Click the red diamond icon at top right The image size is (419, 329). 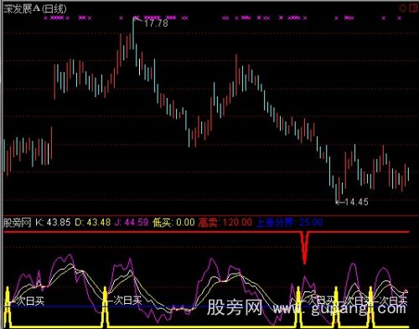click(x=403, y=8)
